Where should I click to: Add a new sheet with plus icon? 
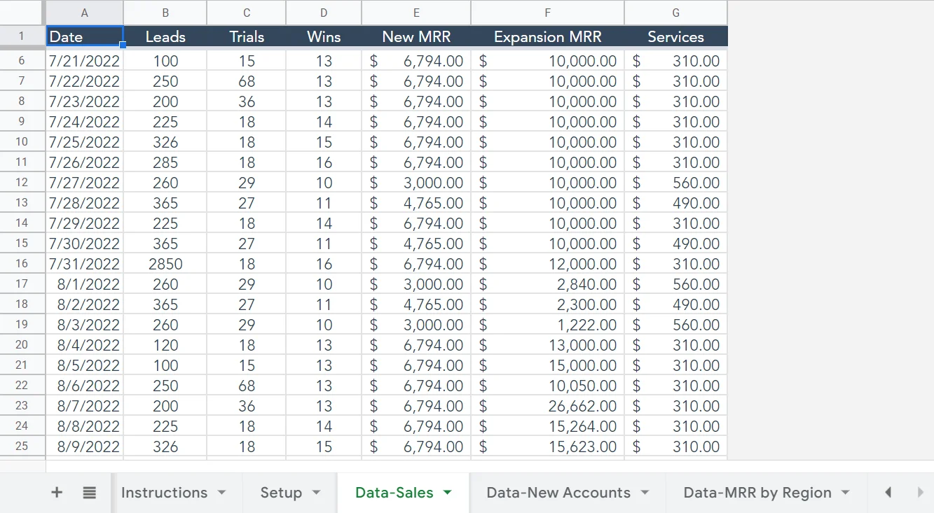[x=57, y=493]
